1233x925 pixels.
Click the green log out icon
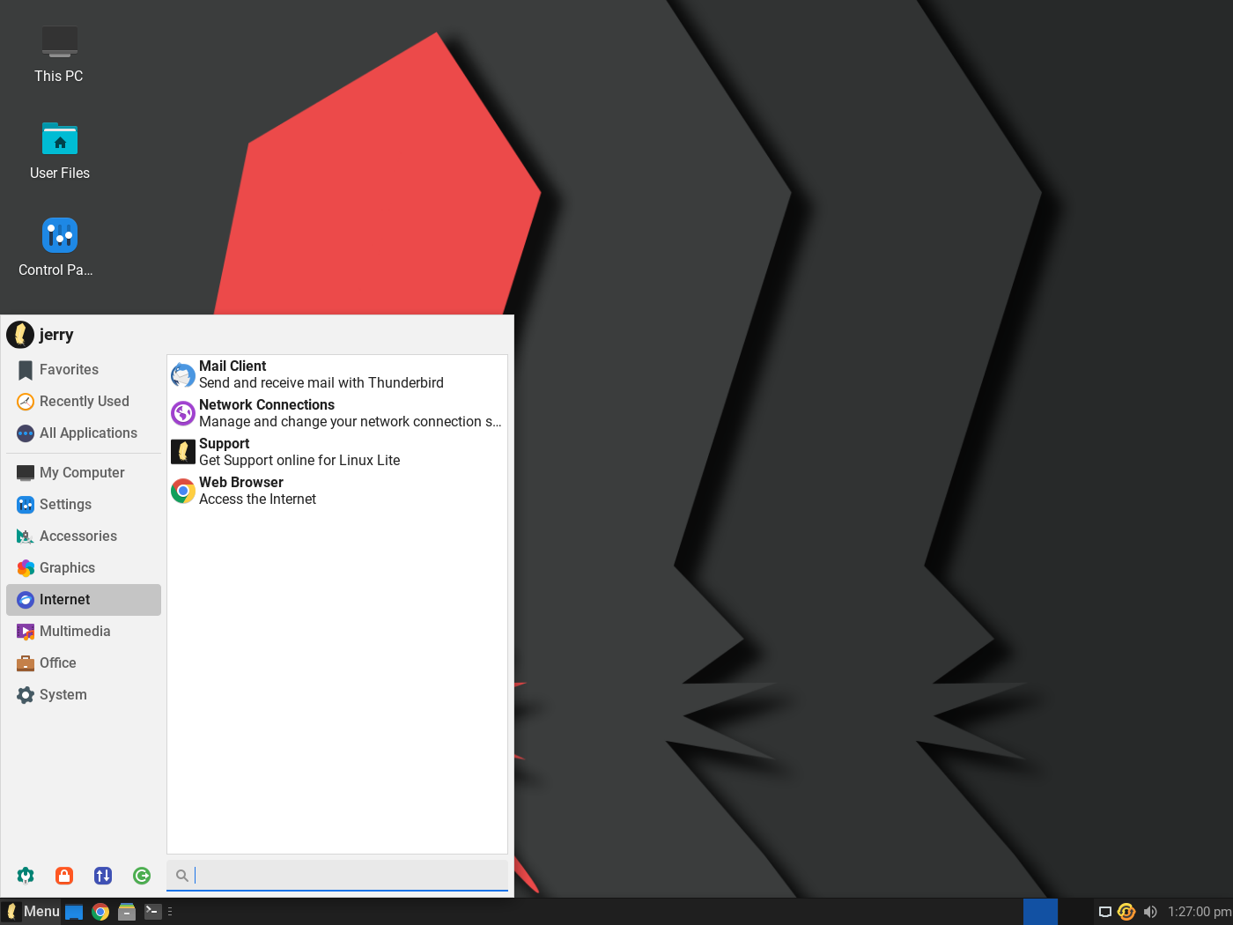click(142, 875)
